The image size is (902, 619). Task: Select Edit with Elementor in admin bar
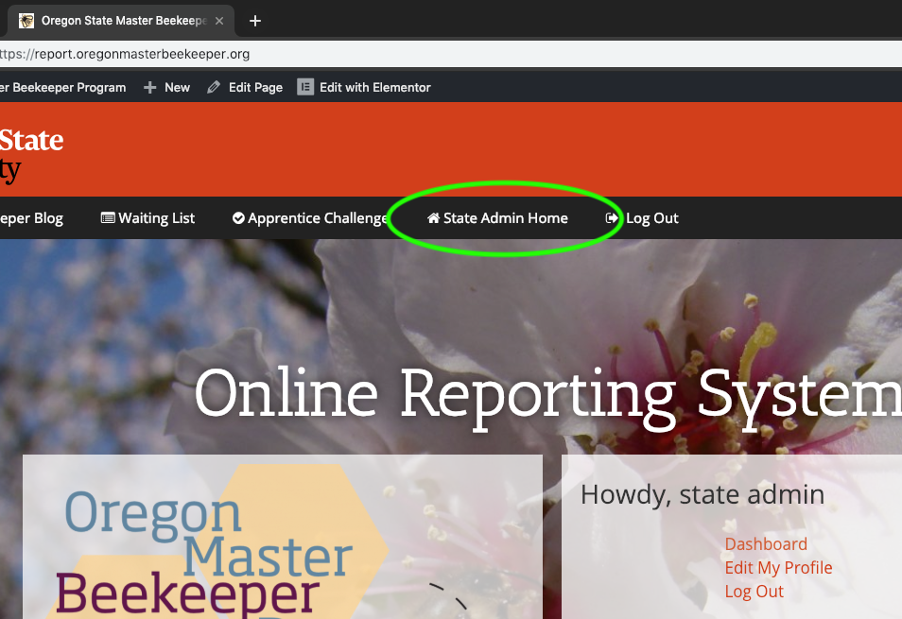tap(364, 87)
